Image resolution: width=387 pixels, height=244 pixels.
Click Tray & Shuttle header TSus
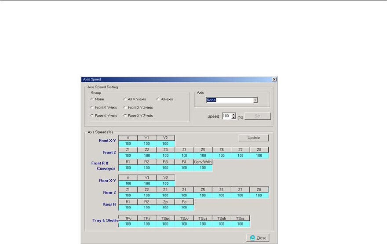[x=240, y=219]
